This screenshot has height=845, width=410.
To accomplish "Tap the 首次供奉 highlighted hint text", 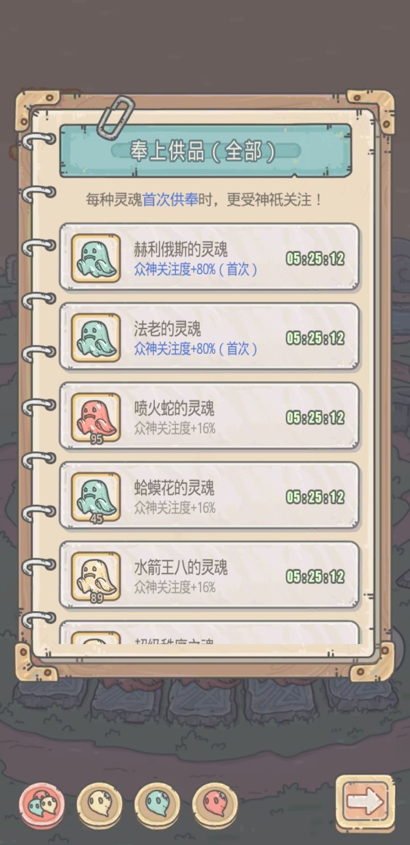I will [170, 200].
